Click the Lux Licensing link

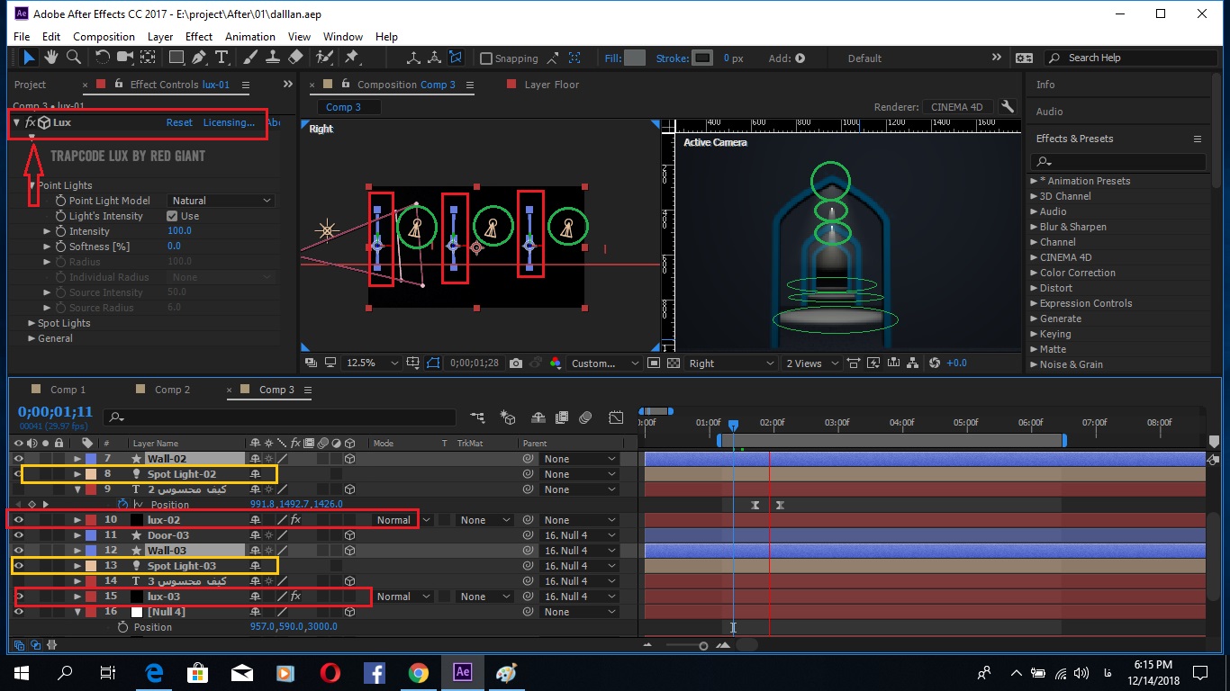[229, 122]
